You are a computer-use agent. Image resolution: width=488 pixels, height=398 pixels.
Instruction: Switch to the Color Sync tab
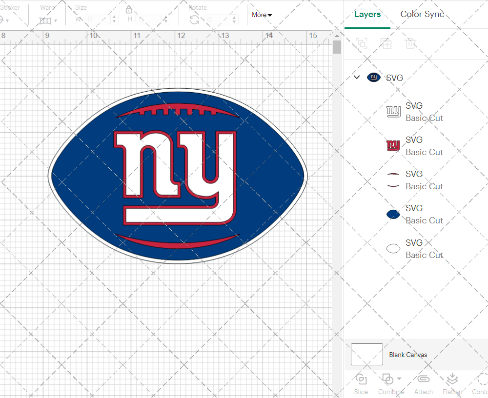tap(422, 14)
